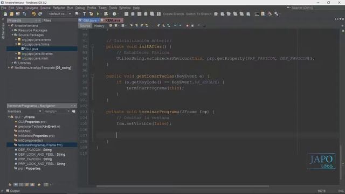345x194 pixels.
Task: Collapse the Source Packages node
Action: (x=12, y=34)
